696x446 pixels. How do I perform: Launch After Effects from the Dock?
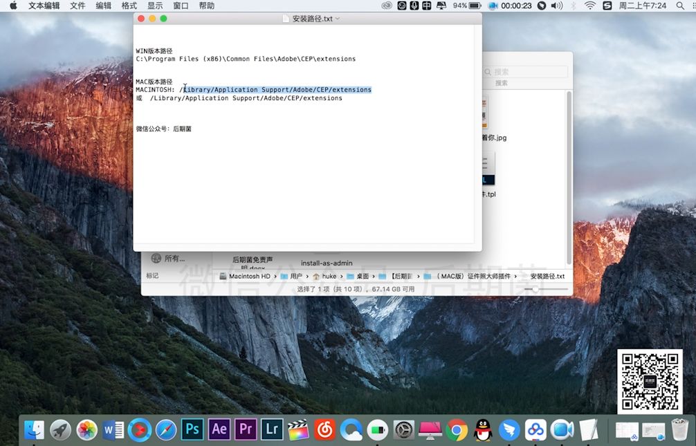click(219, 429)
